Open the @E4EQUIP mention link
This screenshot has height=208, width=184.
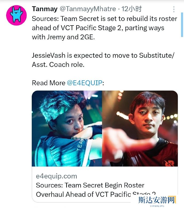(x=85, y=83)
